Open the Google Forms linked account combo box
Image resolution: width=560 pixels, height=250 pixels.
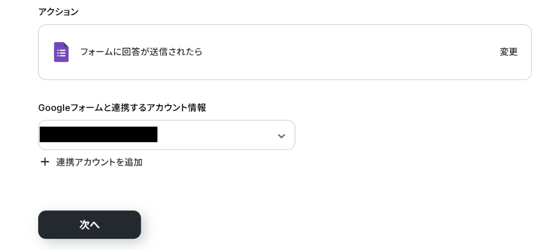click(x=166, y=135)
